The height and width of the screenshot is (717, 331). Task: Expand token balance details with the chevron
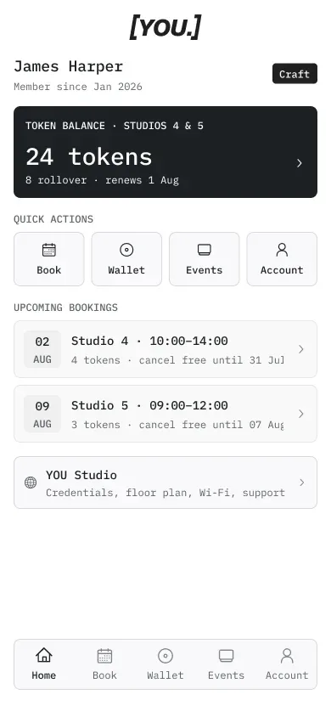coord(300,163)
